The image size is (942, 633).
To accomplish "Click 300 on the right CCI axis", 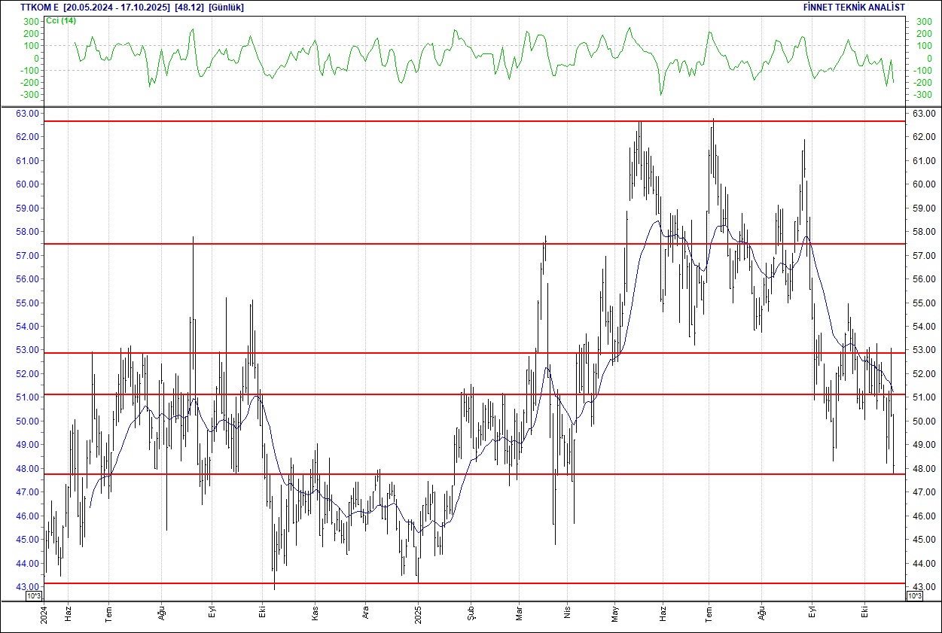I will 924,22.
